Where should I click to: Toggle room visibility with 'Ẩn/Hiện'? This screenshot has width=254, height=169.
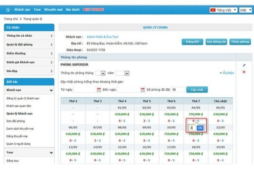(x=227, y=73)
